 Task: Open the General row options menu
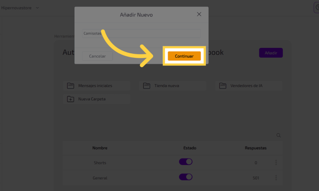point(276,178)
